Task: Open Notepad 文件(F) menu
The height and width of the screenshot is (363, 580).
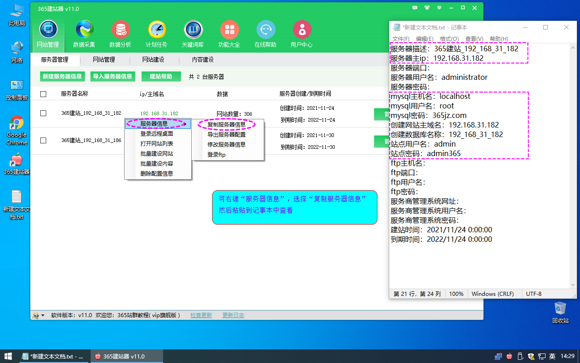Action: click(x=401, y=39)
